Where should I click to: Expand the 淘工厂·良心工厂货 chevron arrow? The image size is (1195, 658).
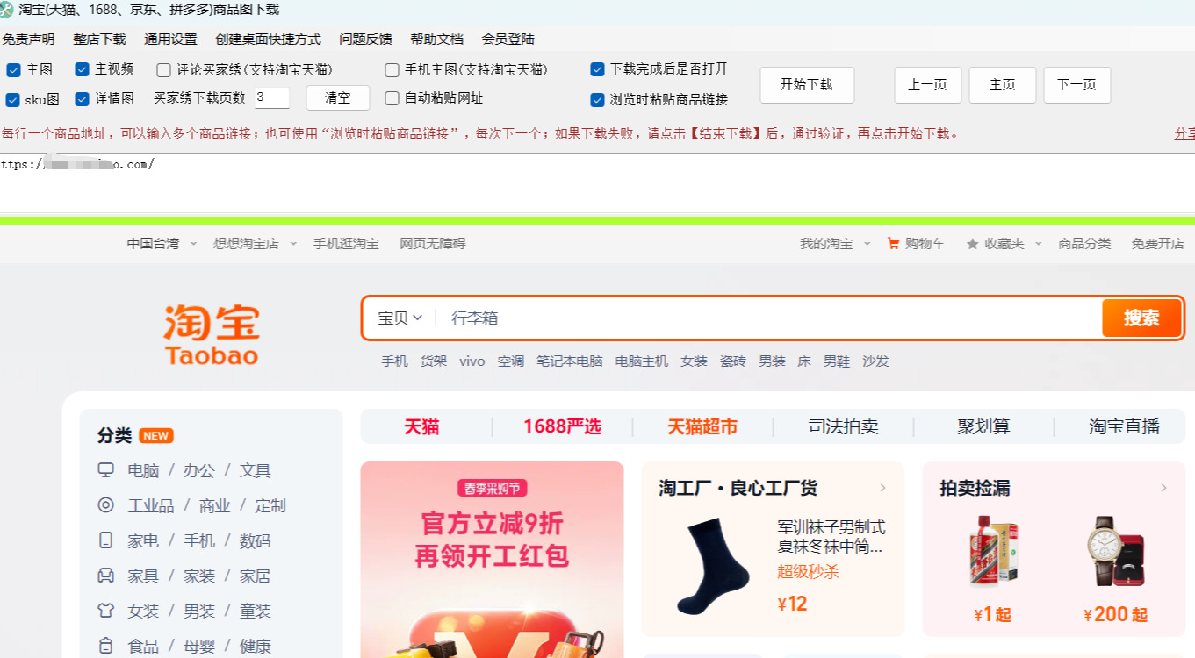tap(883, 488)
